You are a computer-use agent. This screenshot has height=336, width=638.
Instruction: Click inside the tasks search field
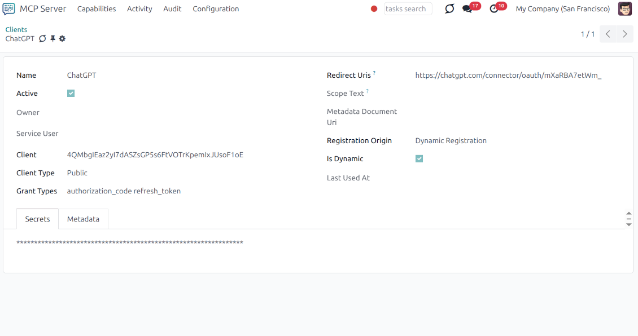(x=408, y=8)
